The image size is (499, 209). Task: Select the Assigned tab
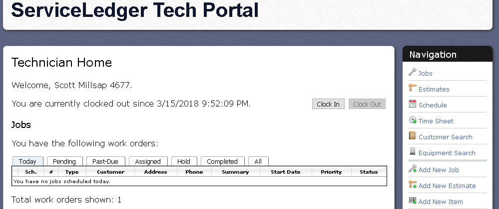pyautogui.click(x=148, y=161)
